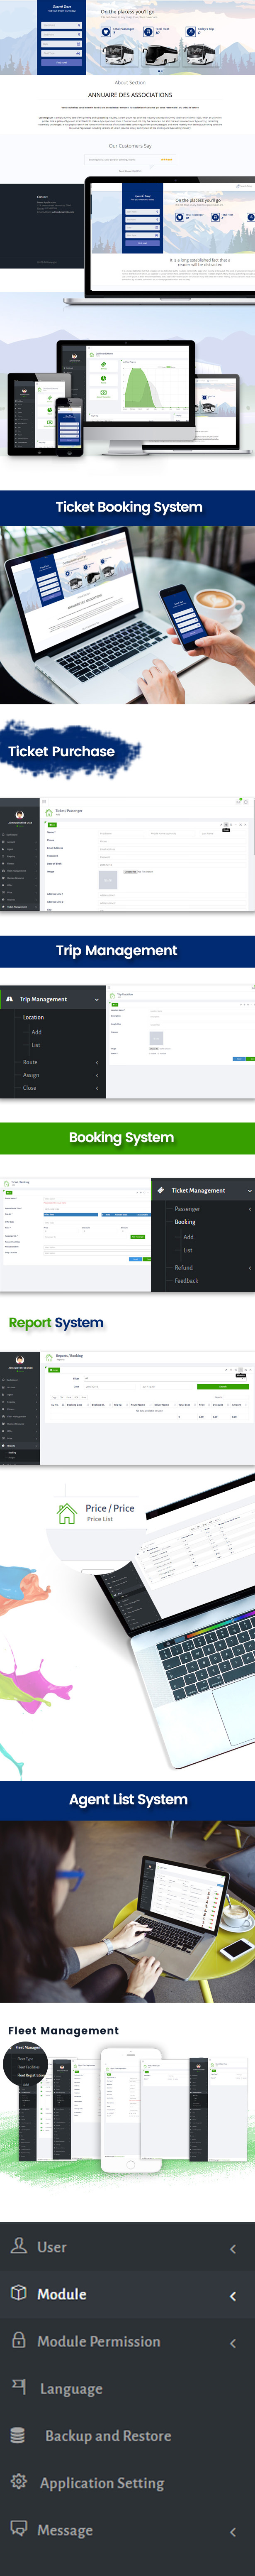This screenshot has width=255, height=2576.
Task: Expand the Message submenu chevron
Action: pos(233,2531)
